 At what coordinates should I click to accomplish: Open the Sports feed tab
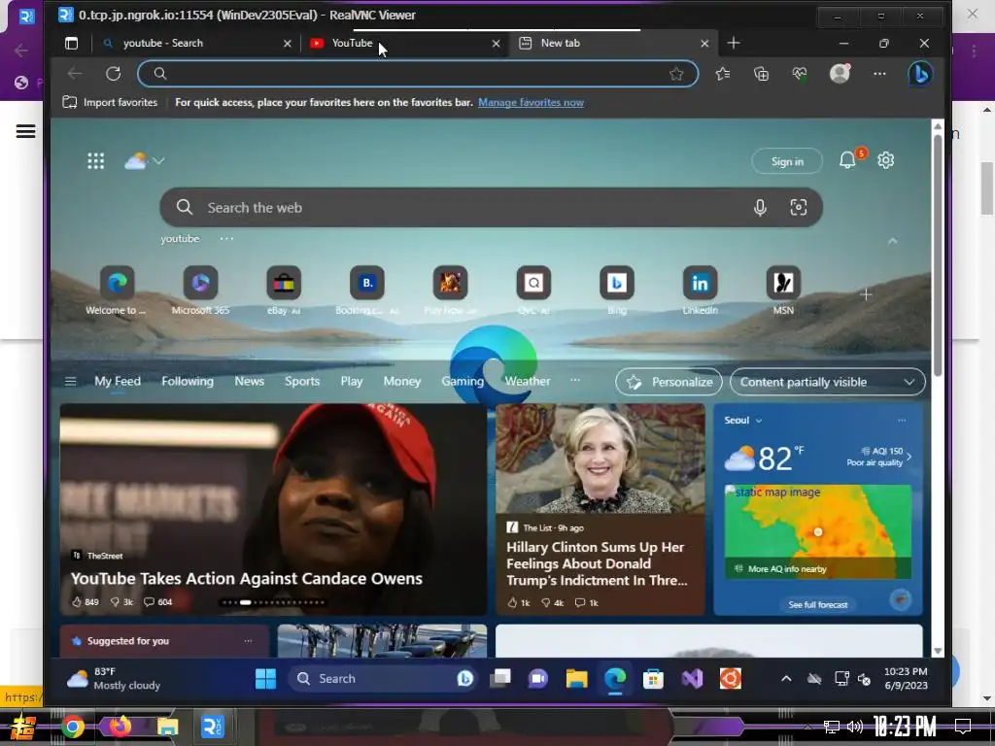(302, 381)
